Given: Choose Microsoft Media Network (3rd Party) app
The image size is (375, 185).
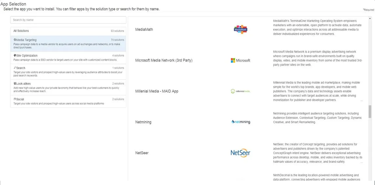Looking at the screenshot, I should pyautogui.click(x=164, y=60).
